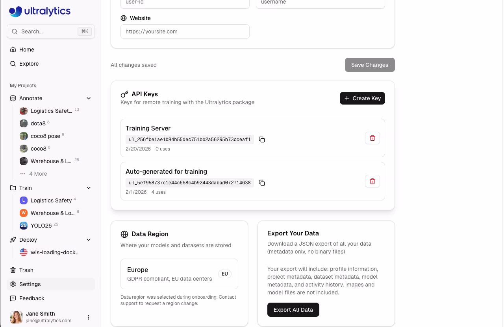Click the Save Changes button
This screenshot has height=327, width=504.
[x=369, y=65]
